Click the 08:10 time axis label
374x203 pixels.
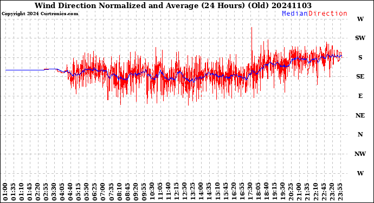pyautogui.click(x=119, y=192)
